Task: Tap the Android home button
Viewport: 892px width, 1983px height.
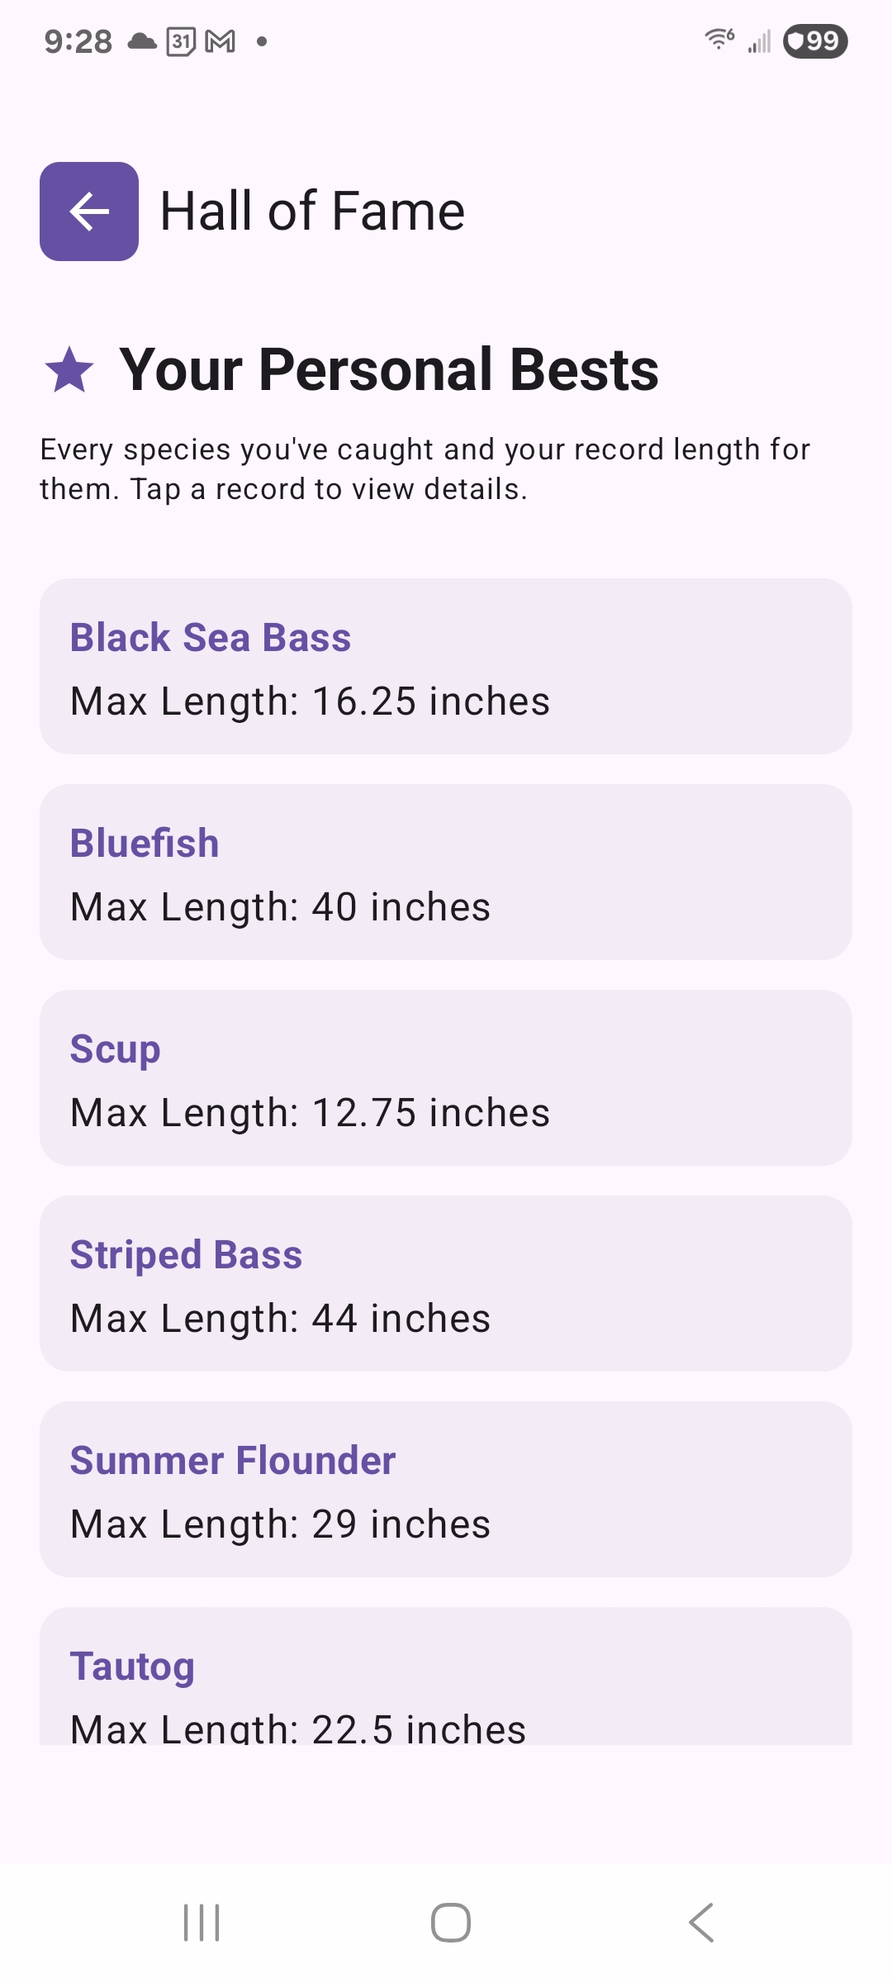Action: coord(451,1923)
